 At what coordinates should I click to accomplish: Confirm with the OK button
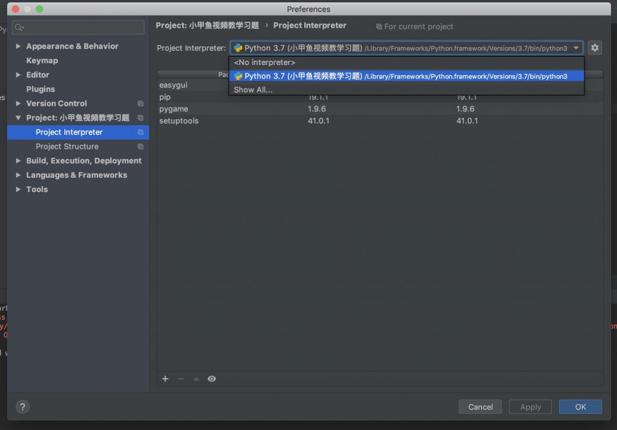point(580,407)
